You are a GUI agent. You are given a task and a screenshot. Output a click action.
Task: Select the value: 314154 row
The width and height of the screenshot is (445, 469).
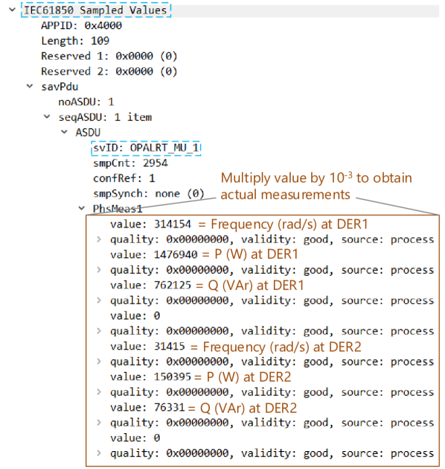tap(150, 224)
